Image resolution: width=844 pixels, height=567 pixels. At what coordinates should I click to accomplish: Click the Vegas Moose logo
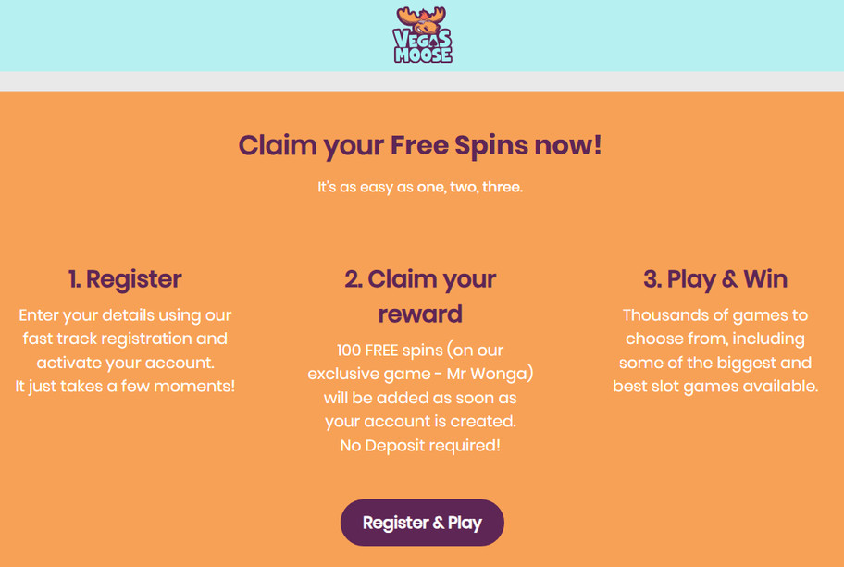coord(422,35)
